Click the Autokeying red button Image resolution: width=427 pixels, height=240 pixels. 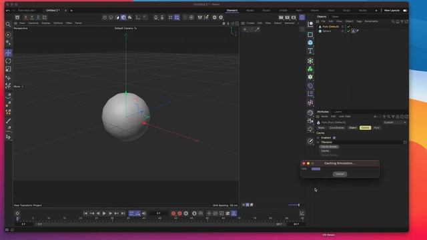[x=179, y=213]
